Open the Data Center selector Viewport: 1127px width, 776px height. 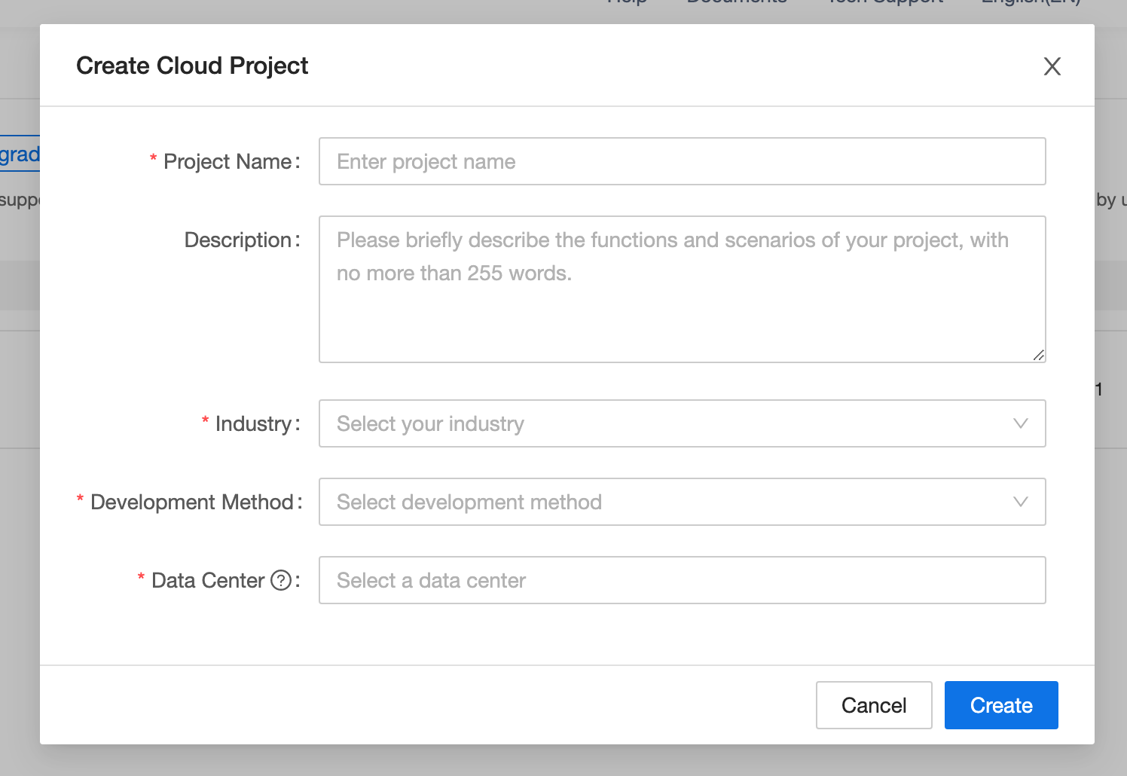pos(683,580)
